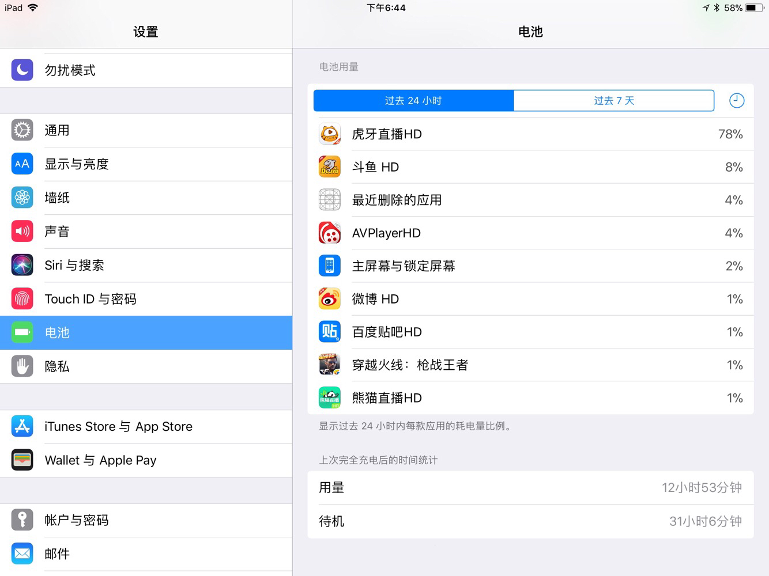Tap the 穿越火线 game icon
This screenshot has height=576, width=769.
click(x=330, y=365)
